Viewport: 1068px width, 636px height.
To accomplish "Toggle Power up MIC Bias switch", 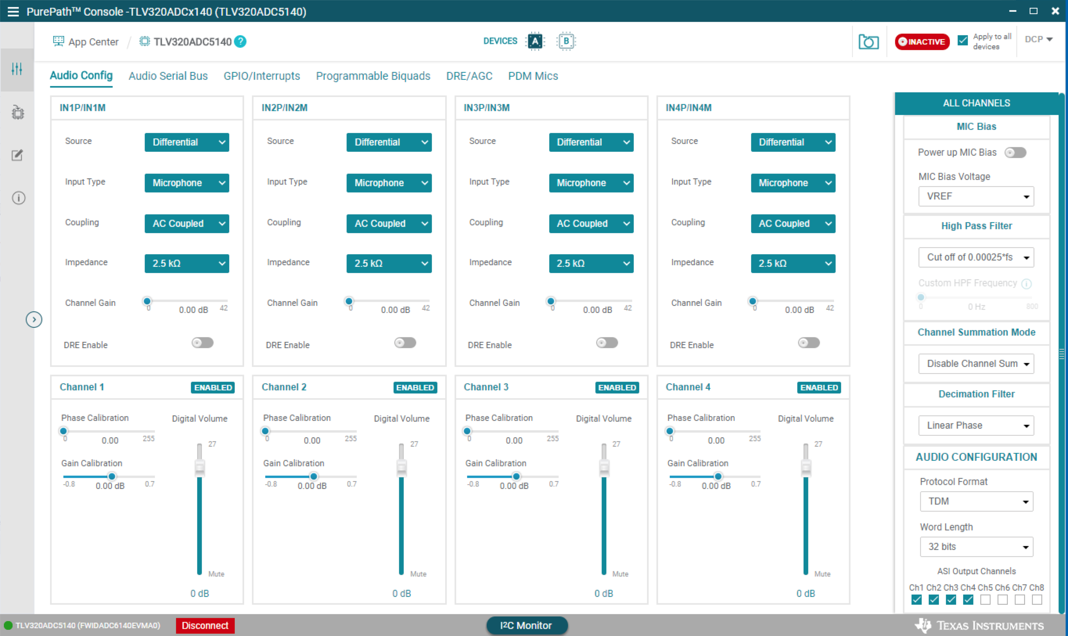I will pyautogui.click(x=1015, y=153).
